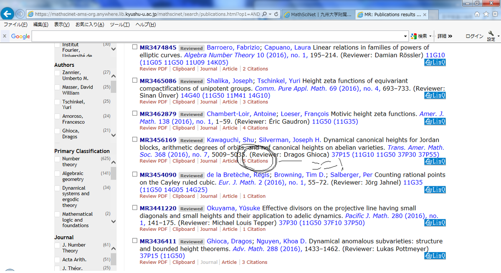Enable the Zannier, Umberto M. author filter
The width and height of the screenshot is (501, 273).
tap(57, 73)
